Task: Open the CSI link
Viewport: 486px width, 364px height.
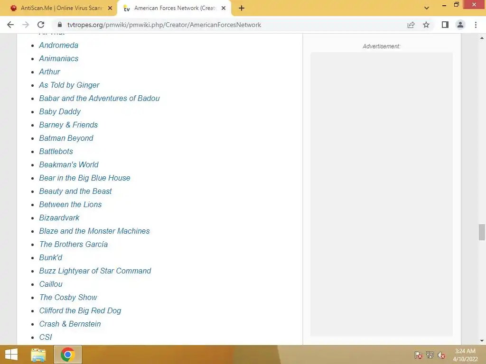Action: click(x=46, y=337)
